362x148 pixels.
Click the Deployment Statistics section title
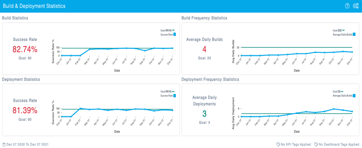point(21,79)
